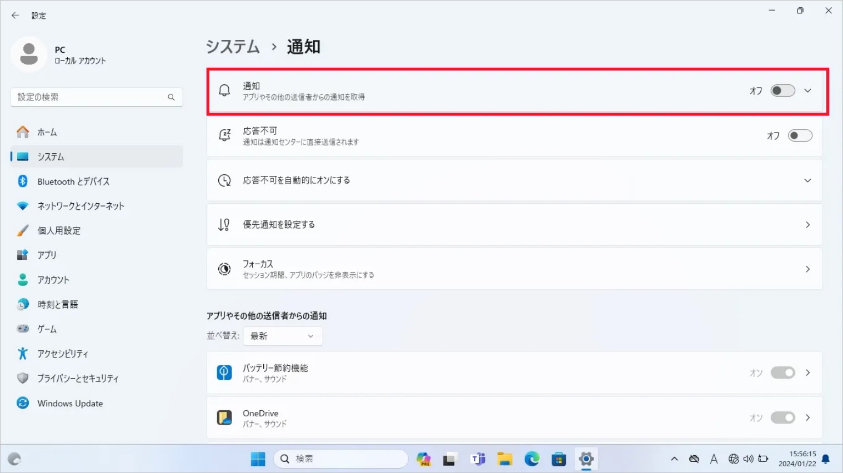The image size is (843, 473).
Task: Select 時刻と言語 in the sidebar
Action: [58, 304]
